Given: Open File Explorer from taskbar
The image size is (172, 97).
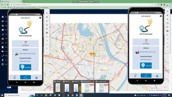Looking at the screenshot, I should point(46,95).
